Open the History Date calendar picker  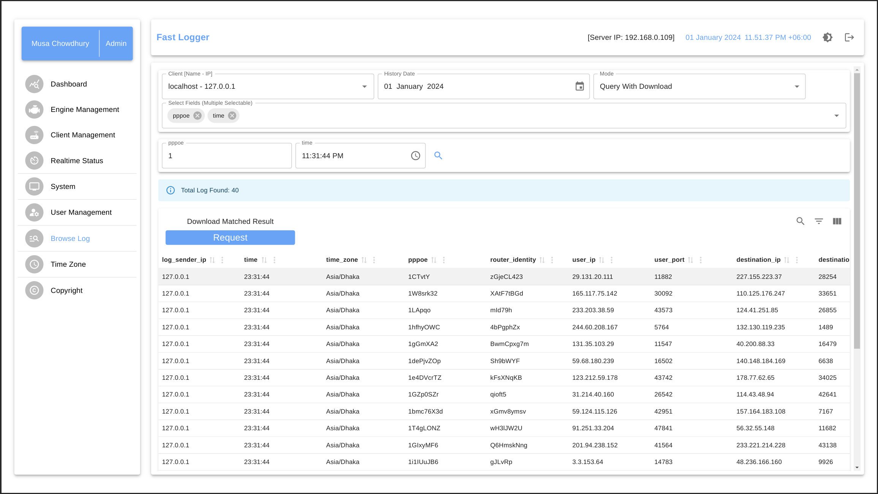579,87
